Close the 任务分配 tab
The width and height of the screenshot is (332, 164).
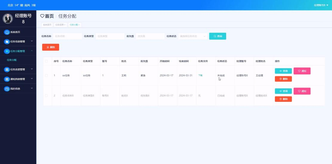coord(79,25)
